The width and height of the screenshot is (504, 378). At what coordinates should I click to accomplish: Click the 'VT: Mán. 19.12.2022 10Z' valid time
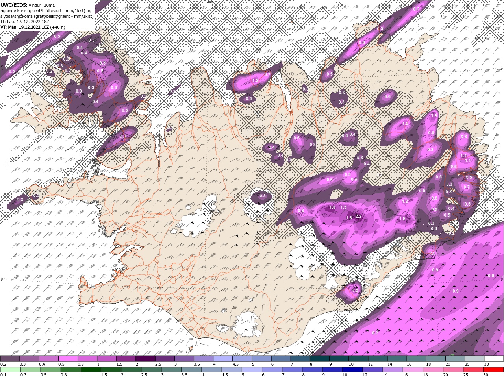point(24,27)
